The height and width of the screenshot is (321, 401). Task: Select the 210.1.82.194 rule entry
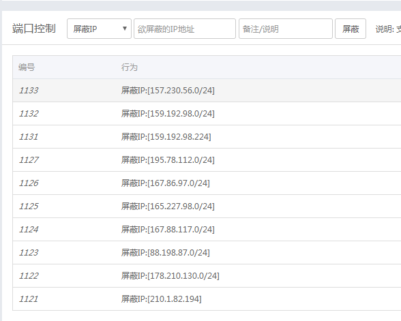(162, 299)
